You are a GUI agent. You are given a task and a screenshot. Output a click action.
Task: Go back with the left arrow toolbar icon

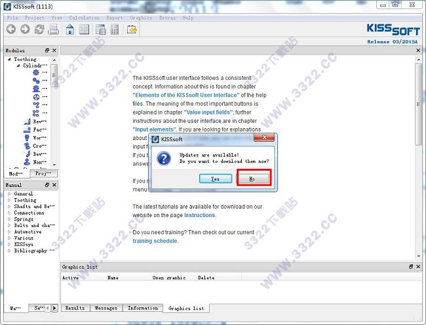(11, 29)
